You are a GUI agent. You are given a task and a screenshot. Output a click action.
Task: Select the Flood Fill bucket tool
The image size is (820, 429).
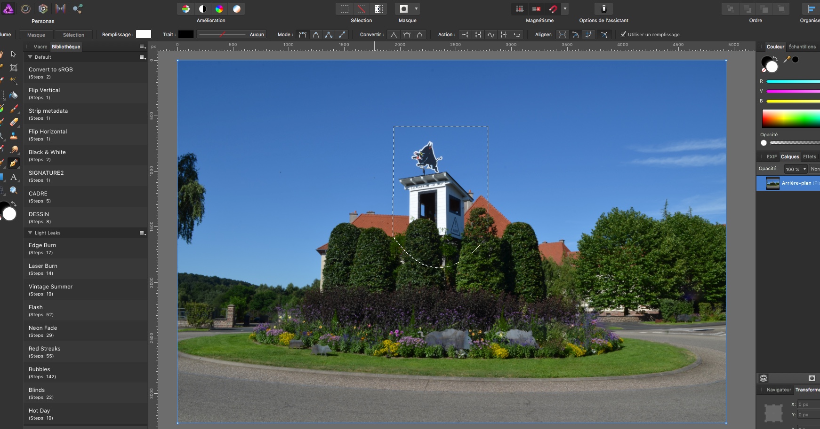14,95
